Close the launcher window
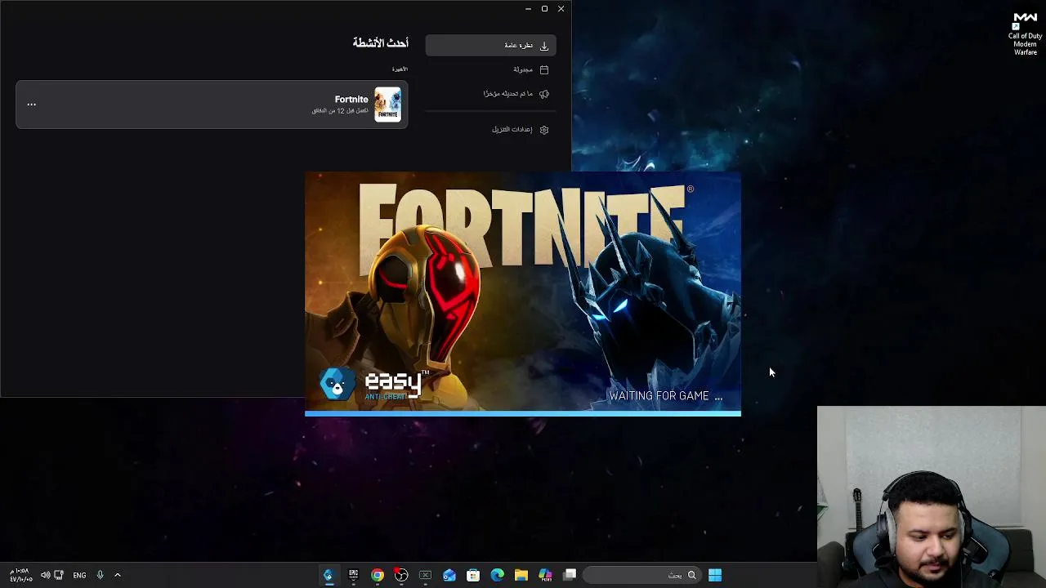This screenshot has height=588, width=1046. pyautogui.click(x=561, y=8)
